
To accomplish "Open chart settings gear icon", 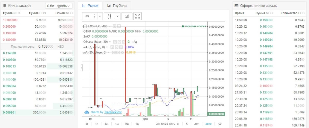I will [220, 124].
